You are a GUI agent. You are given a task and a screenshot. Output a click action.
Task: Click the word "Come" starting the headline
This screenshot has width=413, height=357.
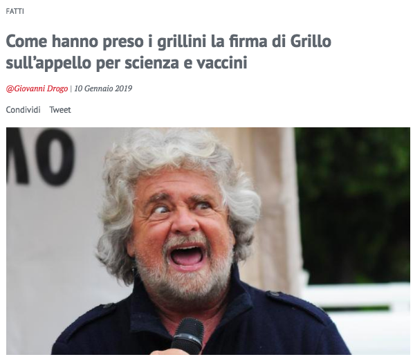pyautogui.click(x=26, y=42)
